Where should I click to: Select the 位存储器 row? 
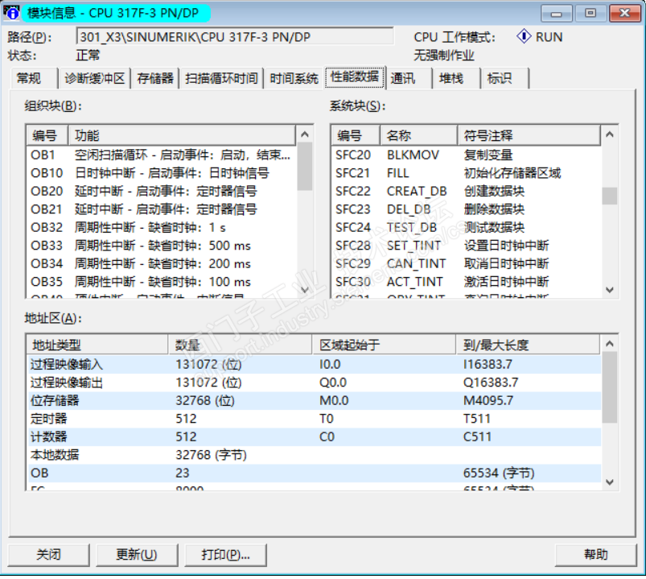click(314, 401)
